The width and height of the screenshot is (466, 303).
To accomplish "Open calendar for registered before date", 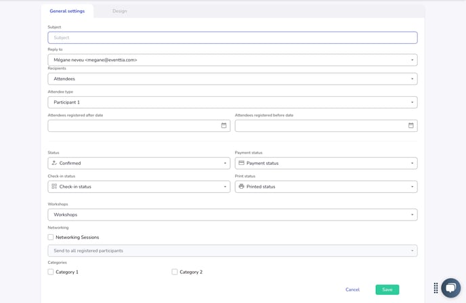I will (x=411, y=126).
